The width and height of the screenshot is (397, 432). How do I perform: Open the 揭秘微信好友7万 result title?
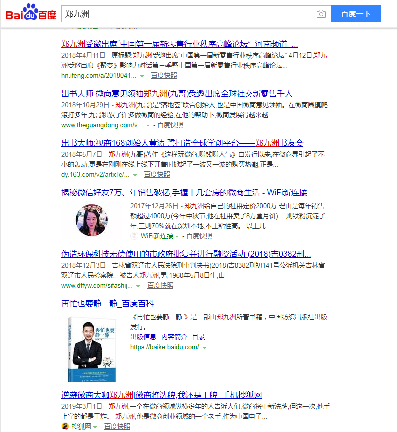point(184,192)
